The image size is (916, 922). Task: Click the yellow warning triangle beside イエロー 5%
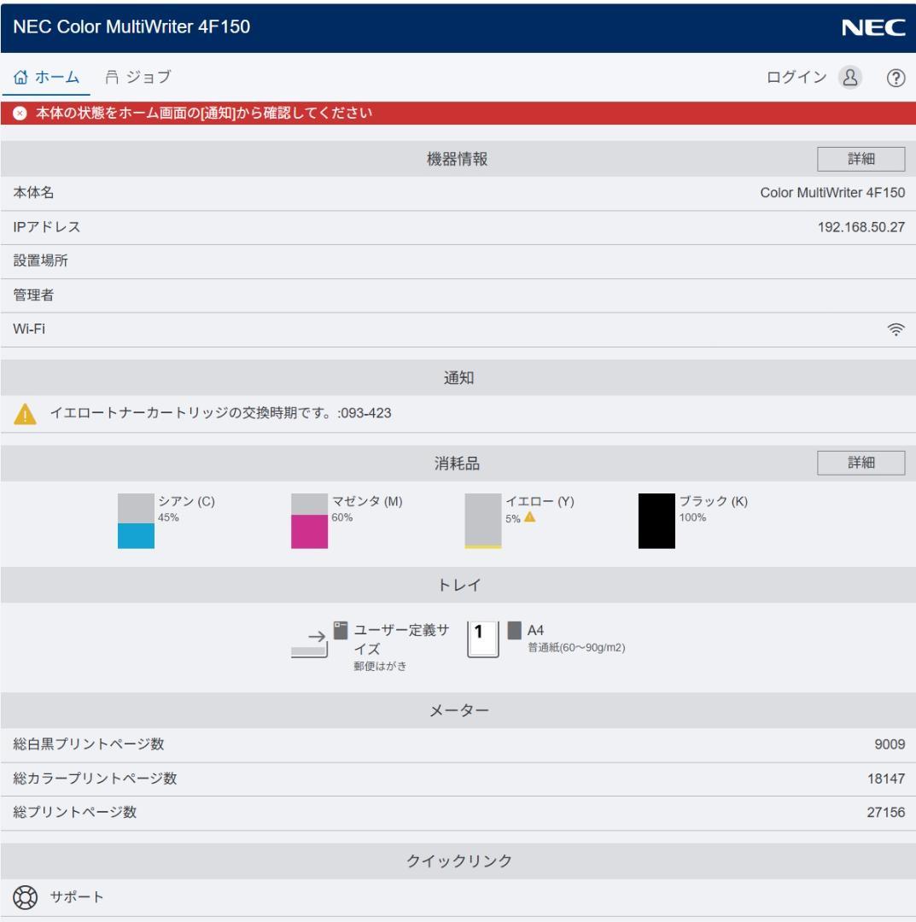click(x=531, y=518)
